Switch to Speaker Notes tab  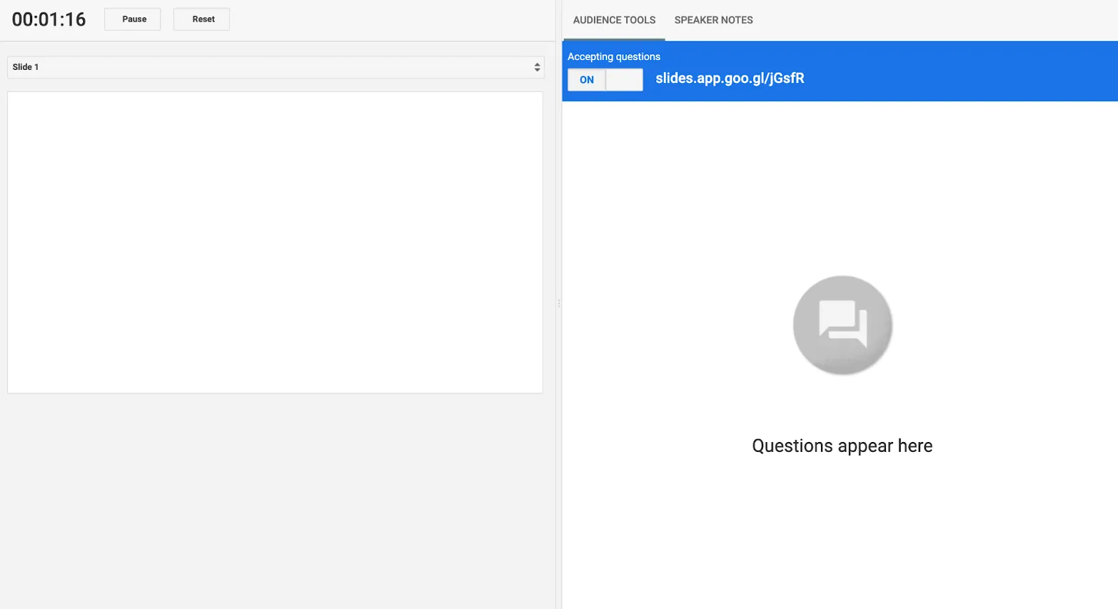713,20
